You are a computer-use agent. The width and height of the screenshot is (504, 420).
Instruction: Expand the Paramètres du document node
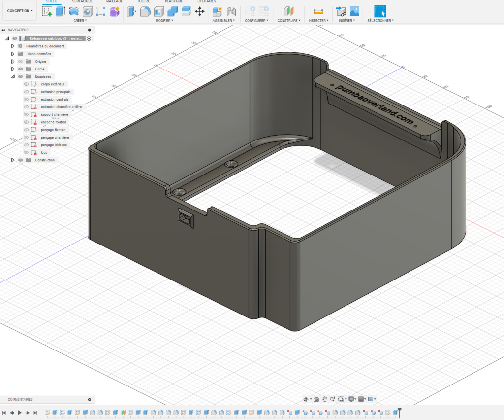pos(13,46)
